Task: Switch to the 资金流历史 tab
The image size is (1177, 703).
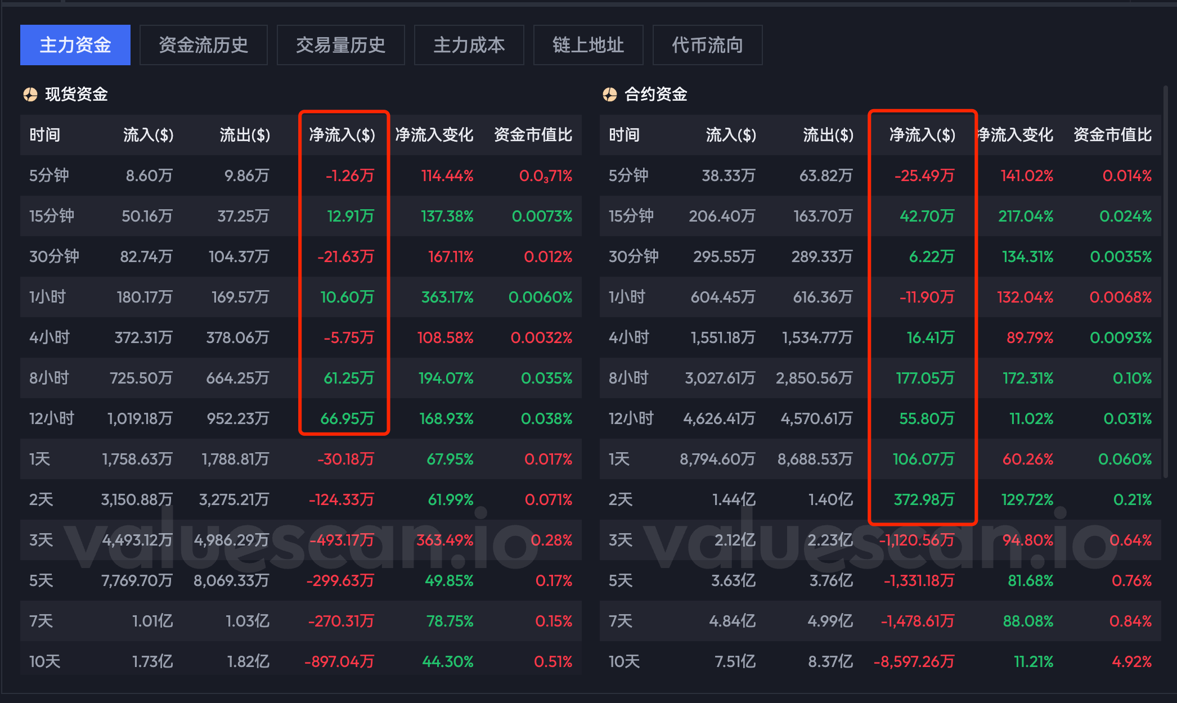Action: point(203,45)
